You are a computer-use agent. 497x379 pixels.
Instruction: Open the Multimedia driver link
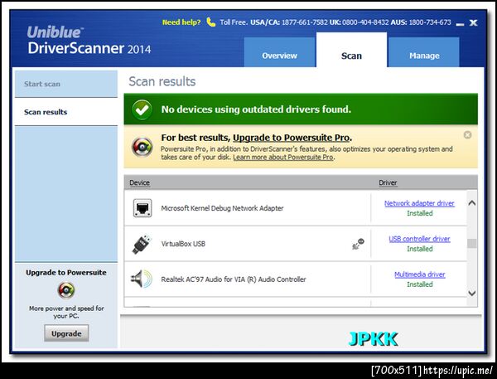click(x=420, y=275)
